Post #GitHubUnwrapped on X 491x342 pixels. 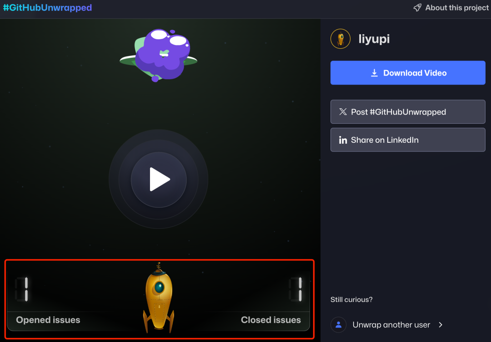(x=408, y=112)
